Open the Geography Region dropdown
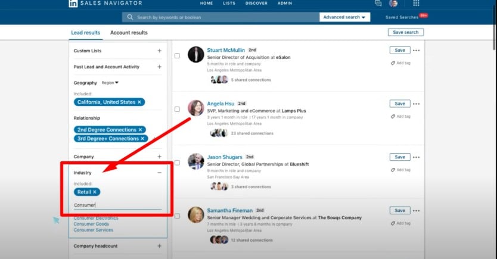 [110, 83]
